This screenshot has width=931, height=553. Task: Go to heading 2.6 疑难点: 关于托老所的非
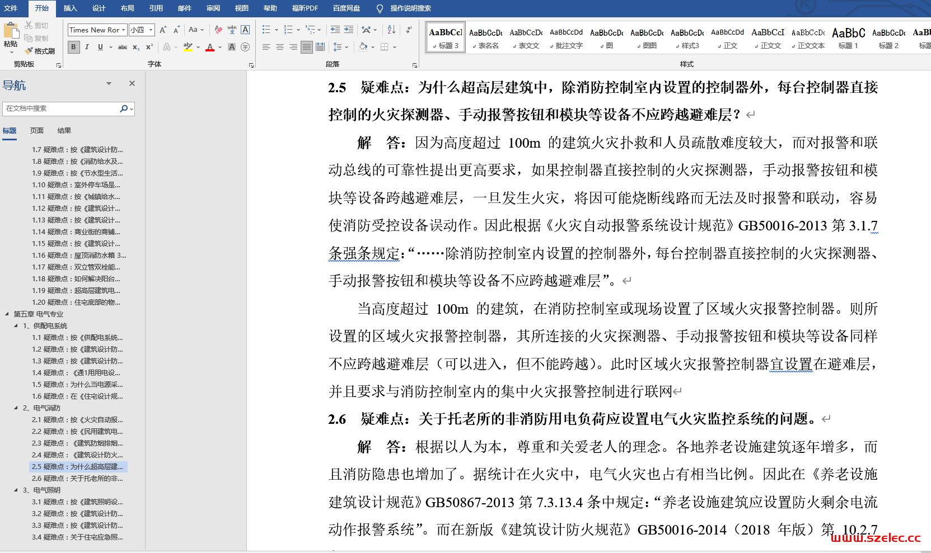coord(77,478)
